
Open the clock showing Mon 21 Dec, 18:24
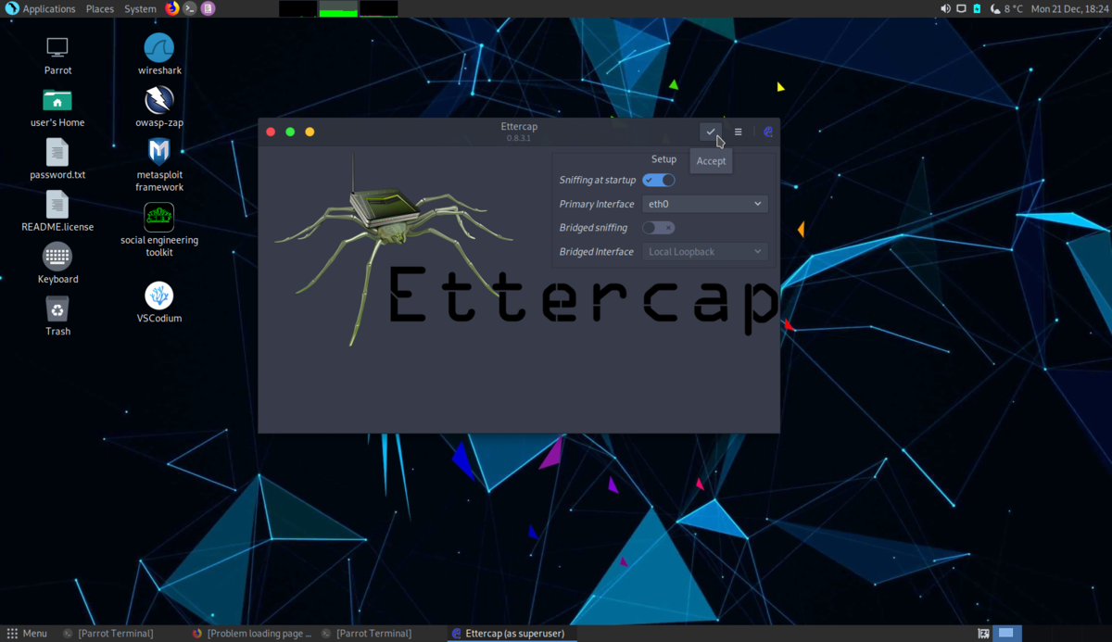[1070, 8]
